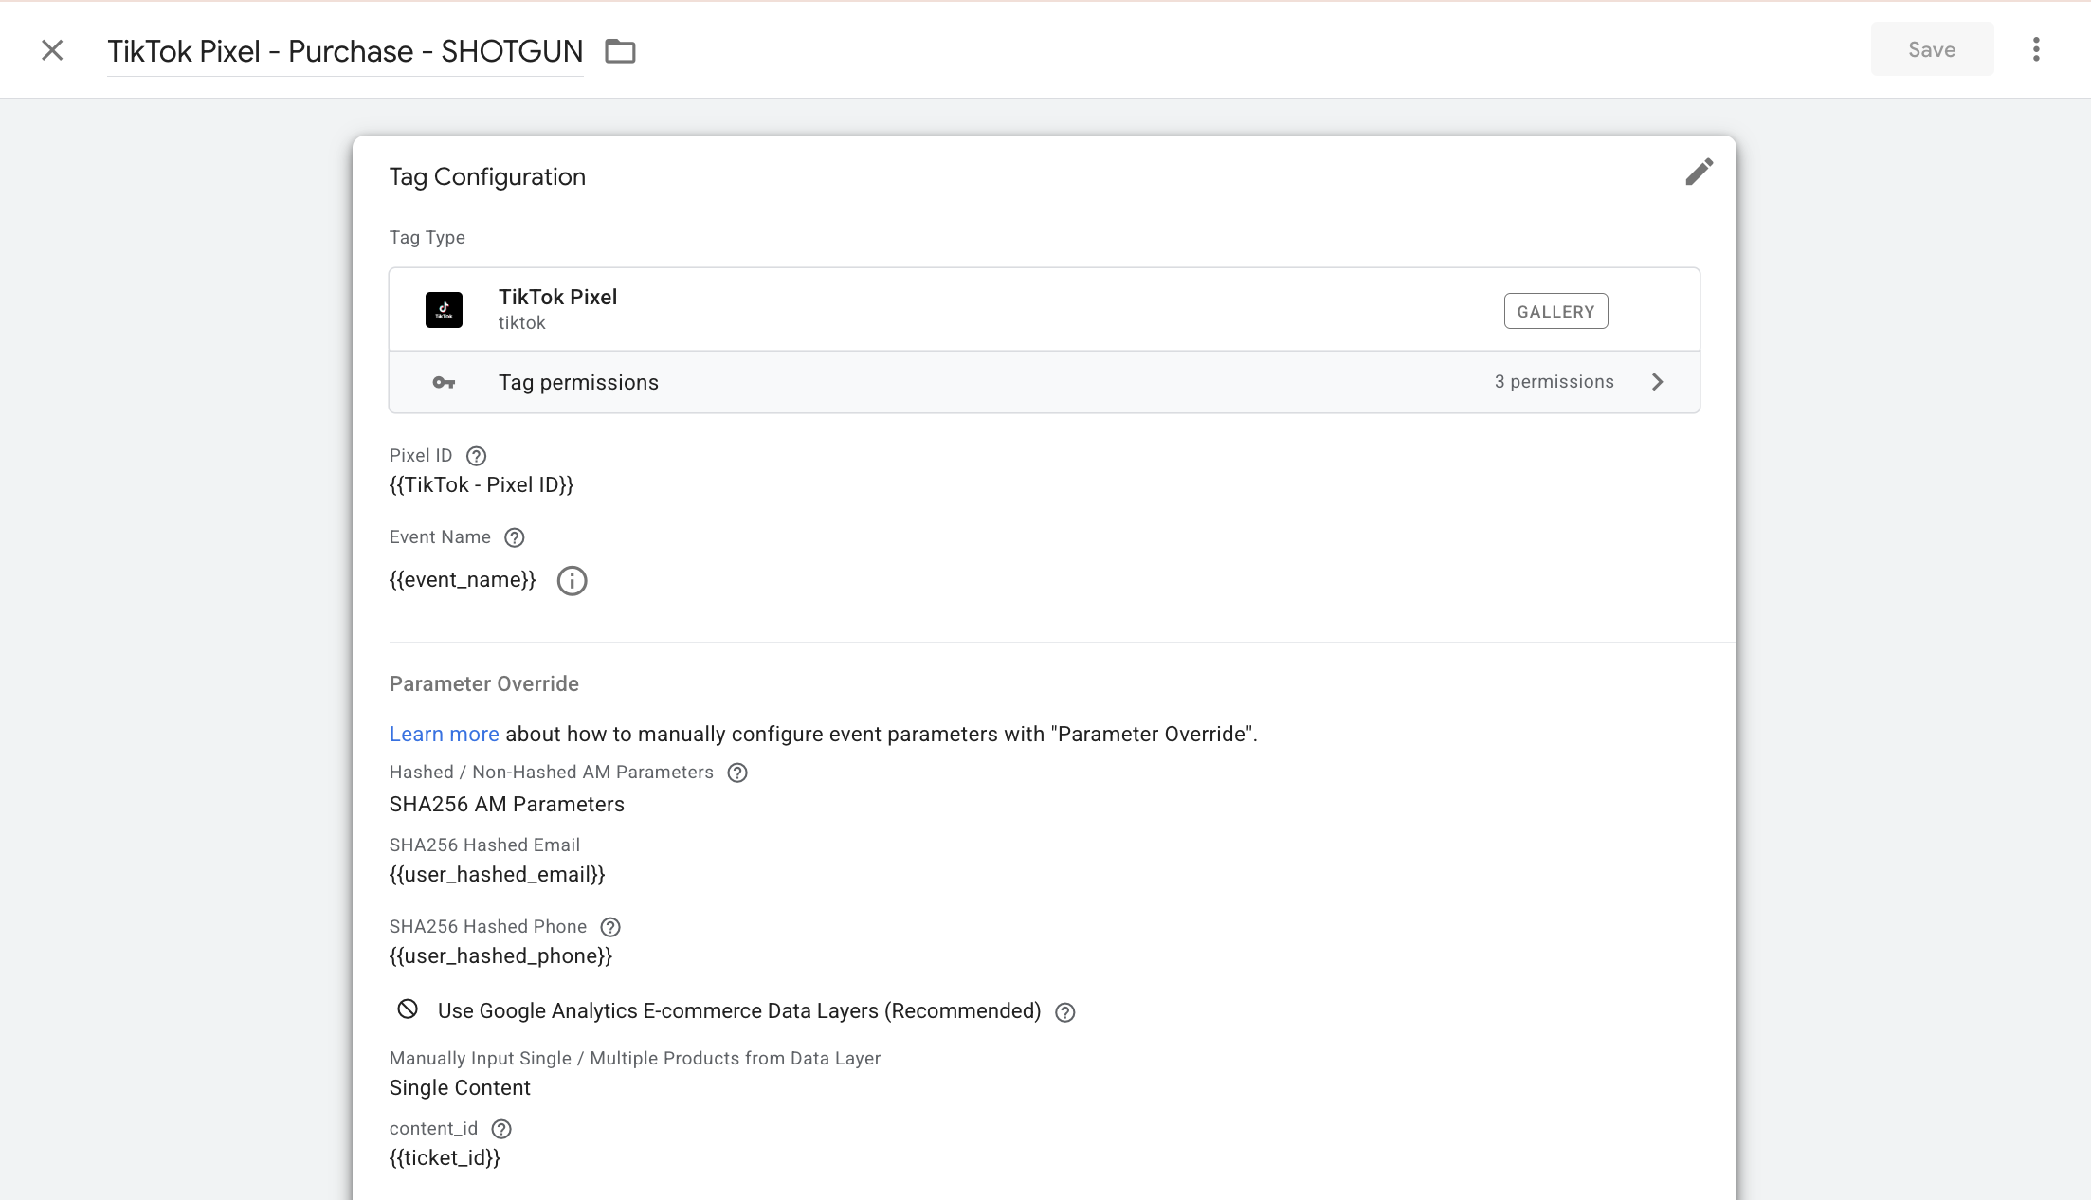The image size is (2091, 1200).
Task: Open help icon for SHA256 Hashed Phone
Action: click(610, 927)
